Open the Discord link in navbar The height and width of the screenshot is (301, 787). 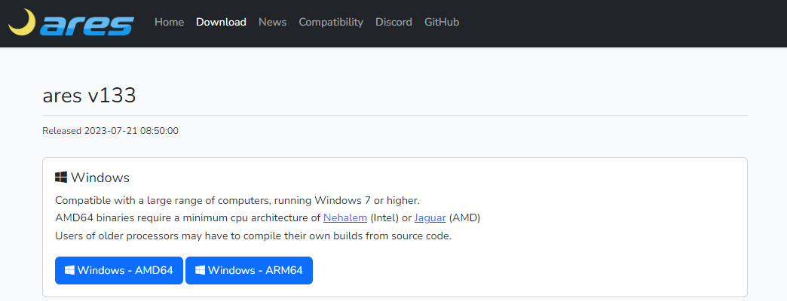tap(393, 22)
